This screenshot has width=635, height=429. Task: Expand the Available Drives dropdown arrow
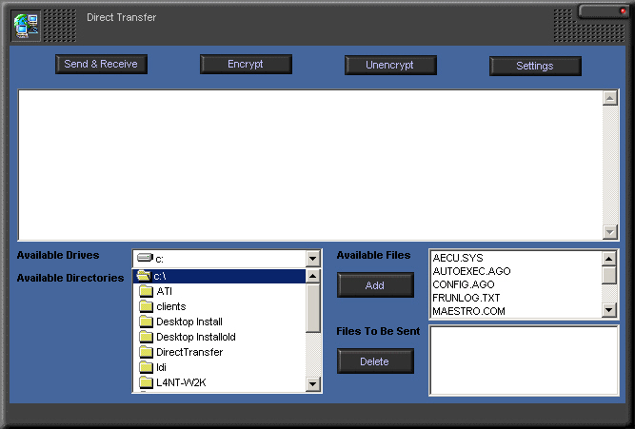[x=312, y=258]
